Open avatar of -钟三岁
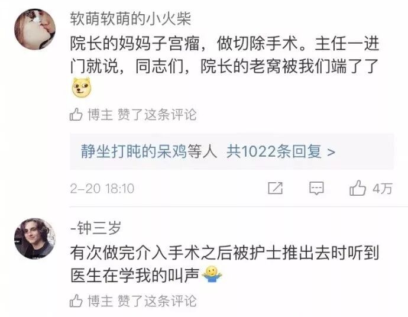The width and height of the screenshot is (408, 317). [35, 239]
